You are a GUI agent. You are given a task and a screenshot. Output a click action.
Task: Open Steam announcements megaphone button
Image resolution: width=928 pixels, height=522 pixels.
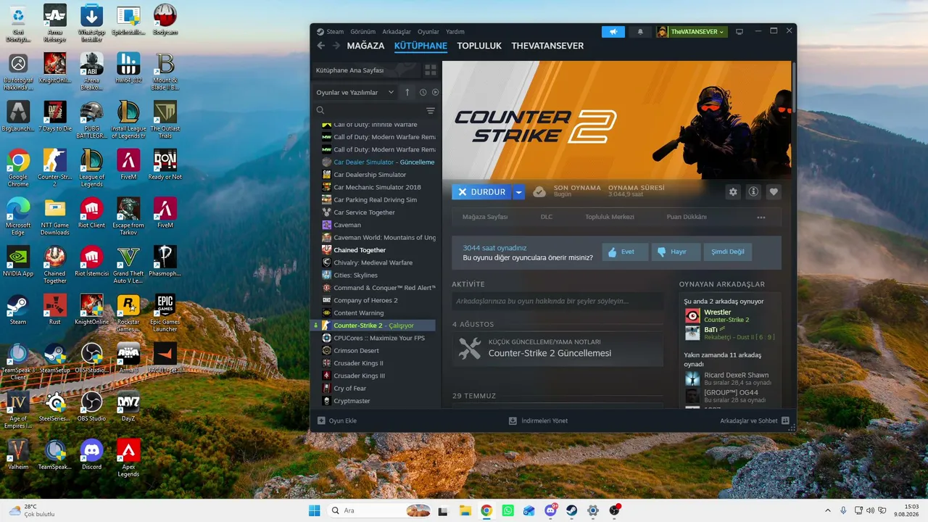click(x=613, y=32)
